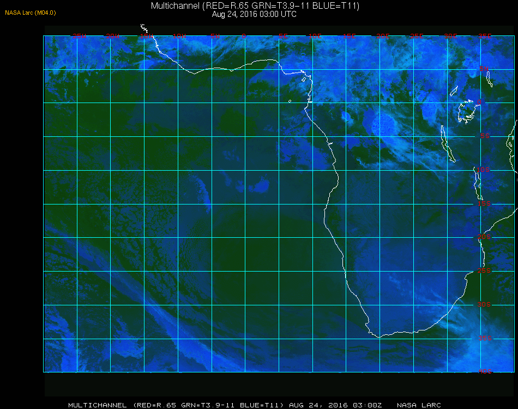Click the 5E longitude label
This screenshot has width=518, height=409.
pyautogui.click(x=283, y=36)
